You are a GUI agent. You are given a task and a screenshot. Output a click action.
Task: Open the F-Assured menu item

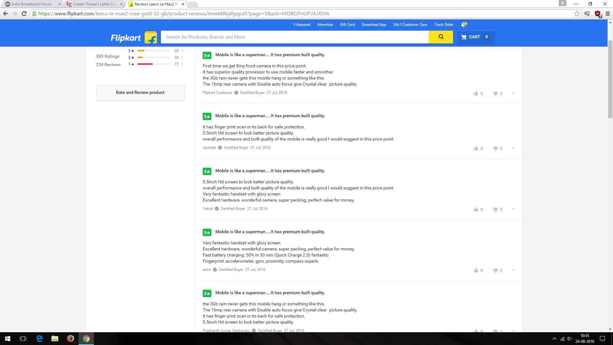(302, 25)
